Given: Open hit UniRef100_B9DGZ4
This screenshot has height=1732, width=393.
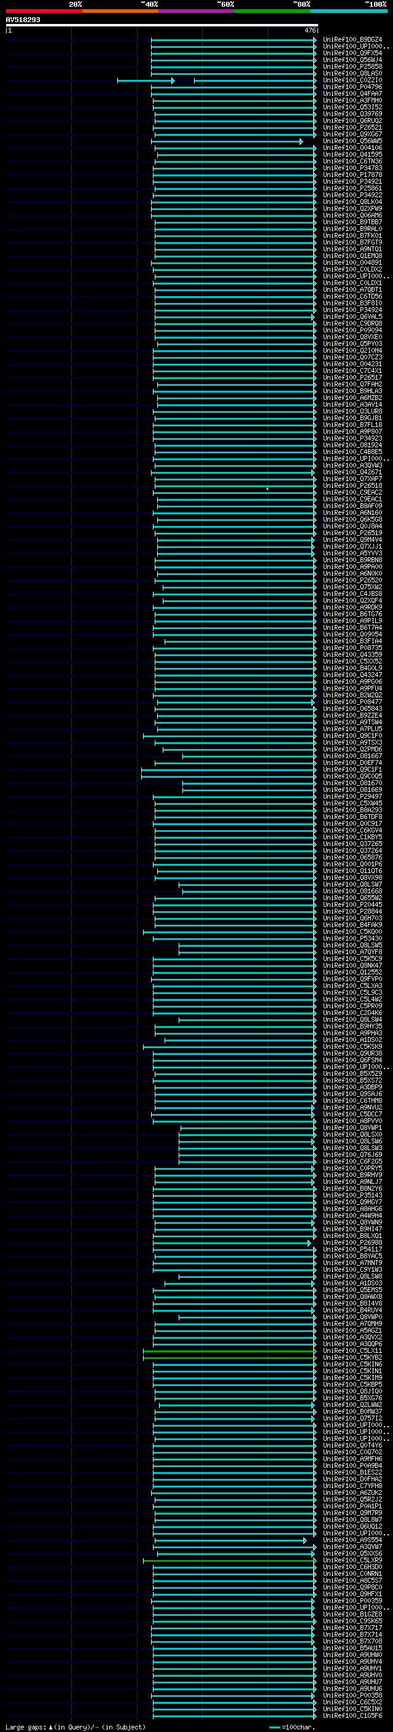Looking at the screenshot, I should [352, 40].
